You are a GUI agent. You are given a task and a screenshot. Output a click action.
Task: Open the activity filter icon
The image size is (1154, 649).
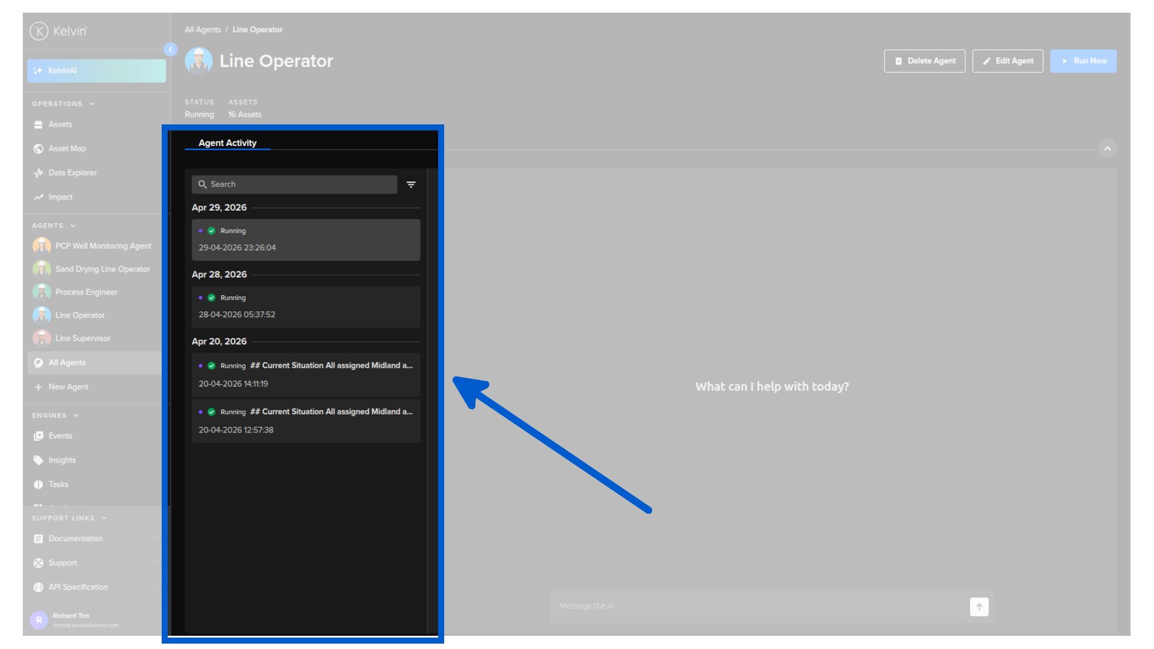411,184
